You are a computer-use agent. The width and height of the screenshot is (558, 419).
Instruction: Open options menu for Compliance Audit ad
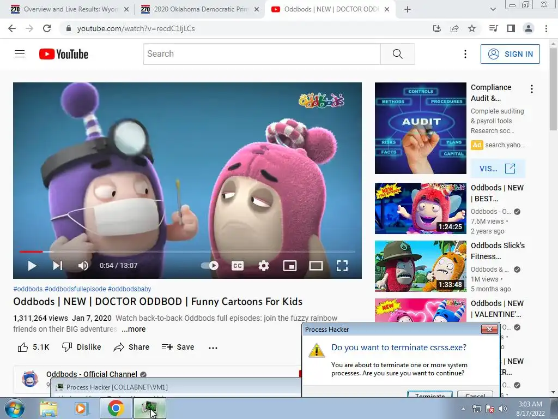click(x=532, y=89)
